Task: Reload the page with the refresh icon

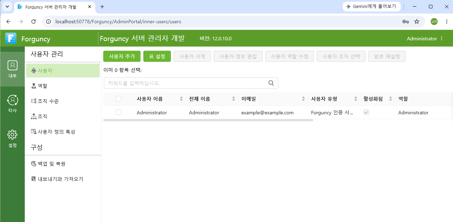Action: click(x=33, y=22)
